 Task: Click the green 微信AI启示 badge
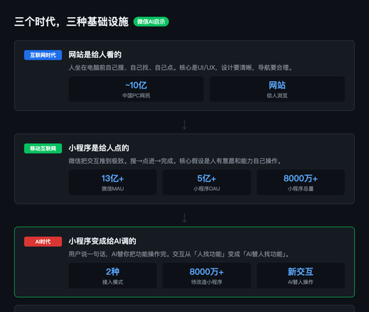click(x=151, y=21)
